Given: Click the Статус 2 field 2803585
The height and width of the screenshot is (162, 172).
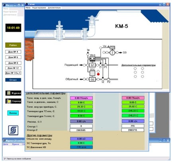Looking at the screenshot, I should [81, 130].
